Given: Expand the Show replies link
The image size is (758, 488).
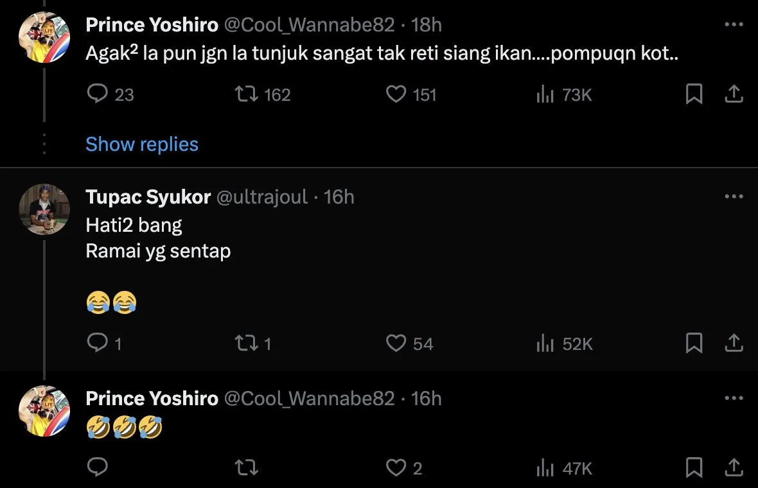Looking at the screenshot, I should click(x=142, y=144).
